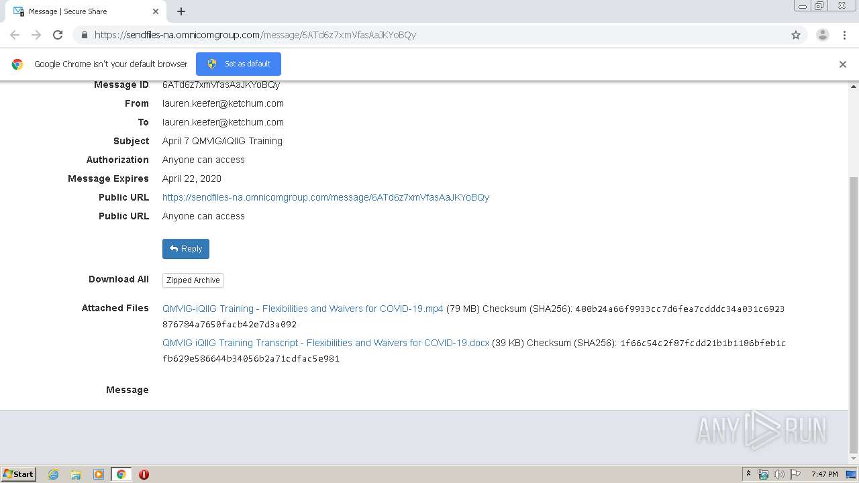The height and width of the screenshot is (483, 859).
Task: Click the mp4 SHA256 checksum text
Action: click(x=473, y=317)
